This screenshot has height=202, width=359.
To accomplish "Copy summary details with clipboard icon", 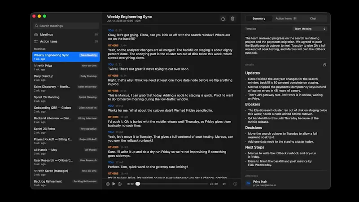I will 324,65.
